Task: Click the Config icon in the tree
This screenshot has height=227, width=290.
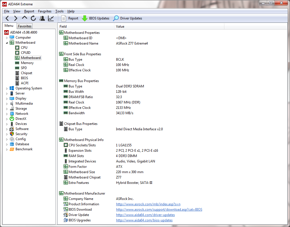Action: point(12,139)
